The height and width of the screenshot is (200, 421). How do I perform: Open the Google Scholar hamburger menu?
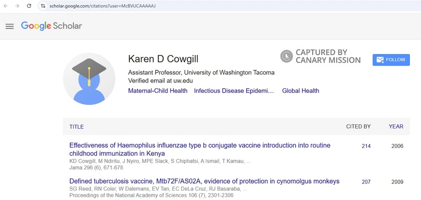[9, 26]
